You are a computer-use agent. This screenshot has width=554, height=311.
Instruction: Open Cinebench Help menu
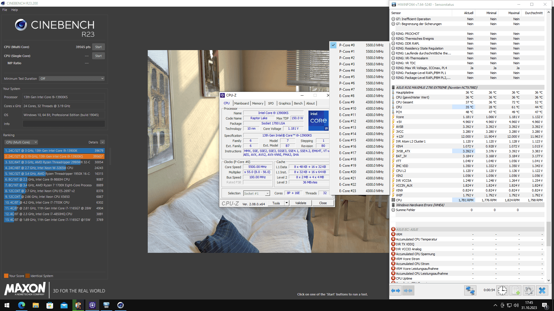click(14, 10)
